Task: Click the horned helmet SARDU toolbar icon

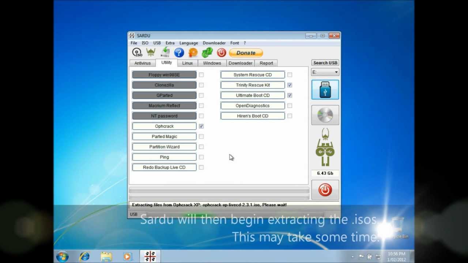Action: point(151,53)
